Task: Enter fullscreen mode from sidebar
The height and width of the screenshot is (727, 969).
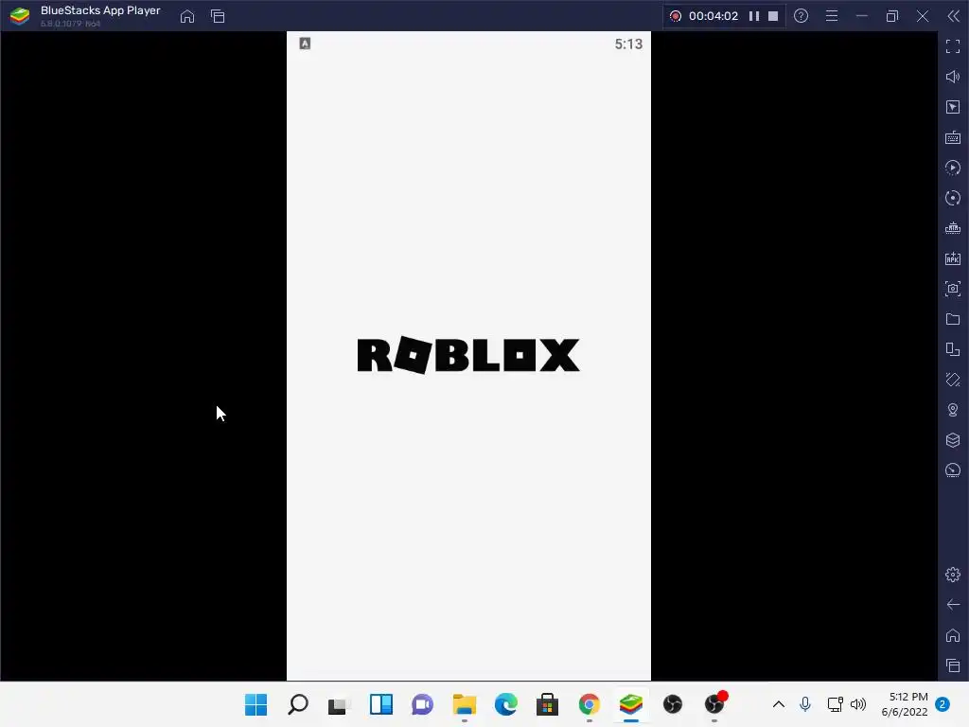Action: 953,46
